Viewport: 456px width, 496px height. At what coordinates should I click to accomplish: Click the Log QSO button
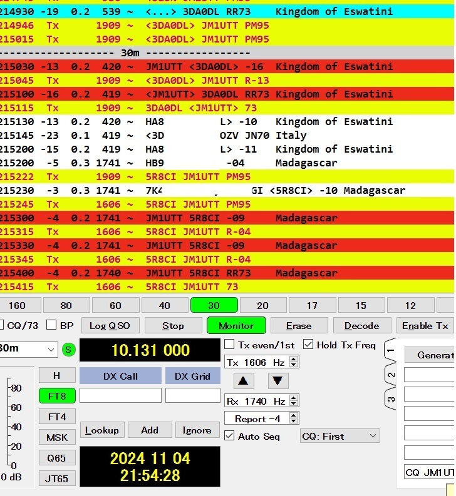pos(110,326)
